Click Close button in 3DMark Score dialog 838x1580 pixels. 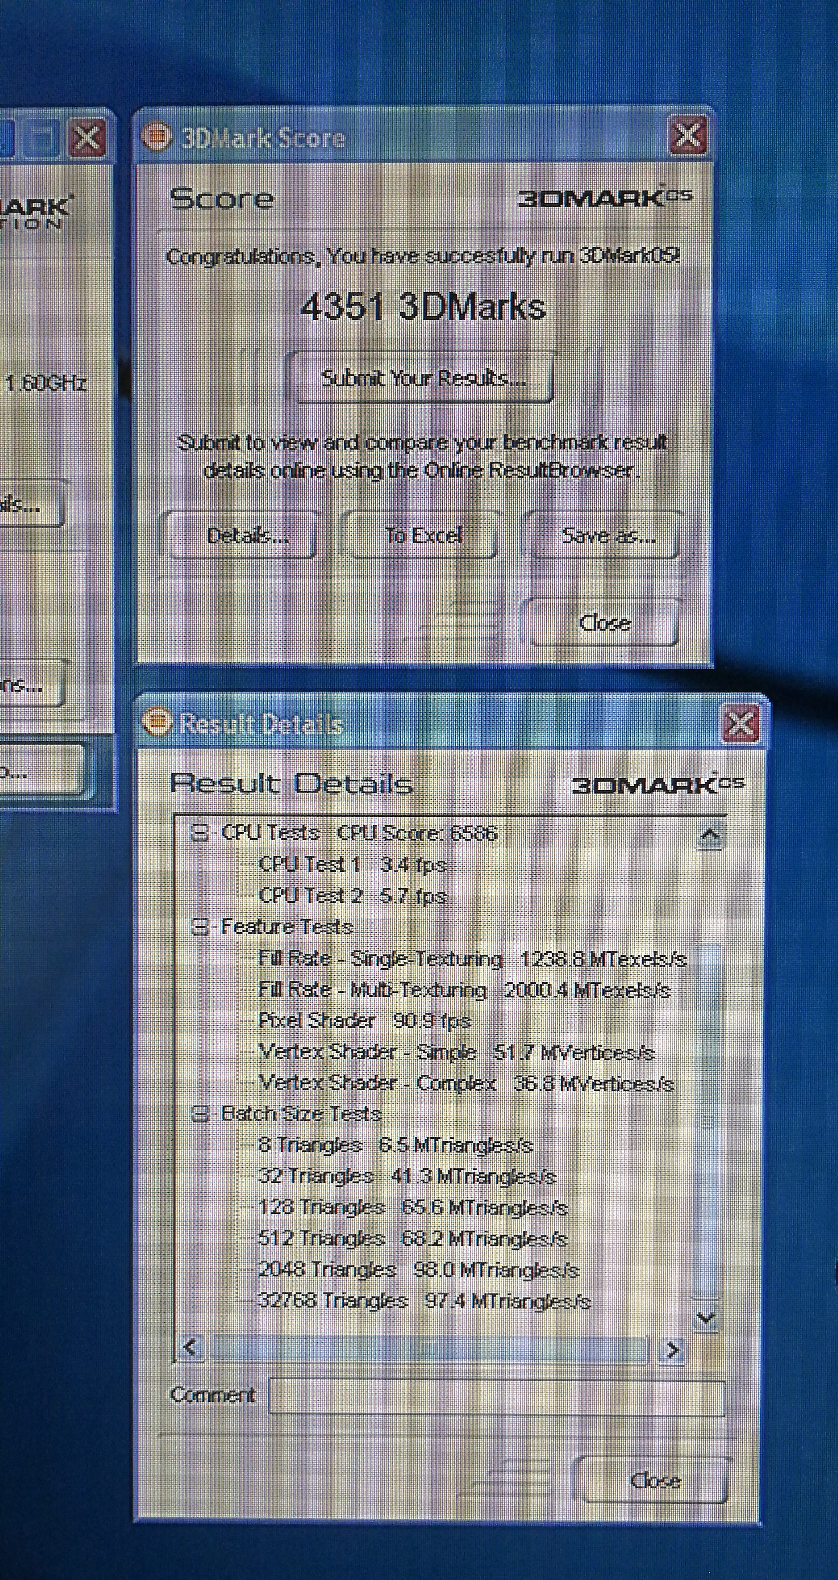603,623
